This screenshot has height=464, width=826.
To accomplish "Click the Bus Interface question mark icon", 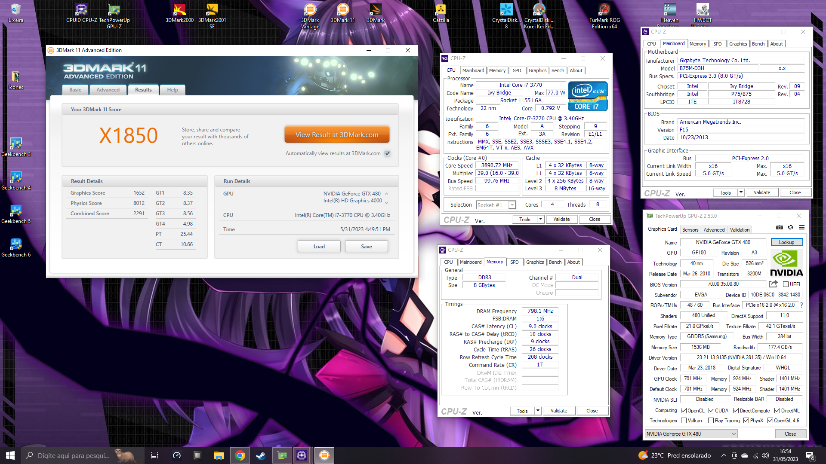I will click(x=801, y=305).
